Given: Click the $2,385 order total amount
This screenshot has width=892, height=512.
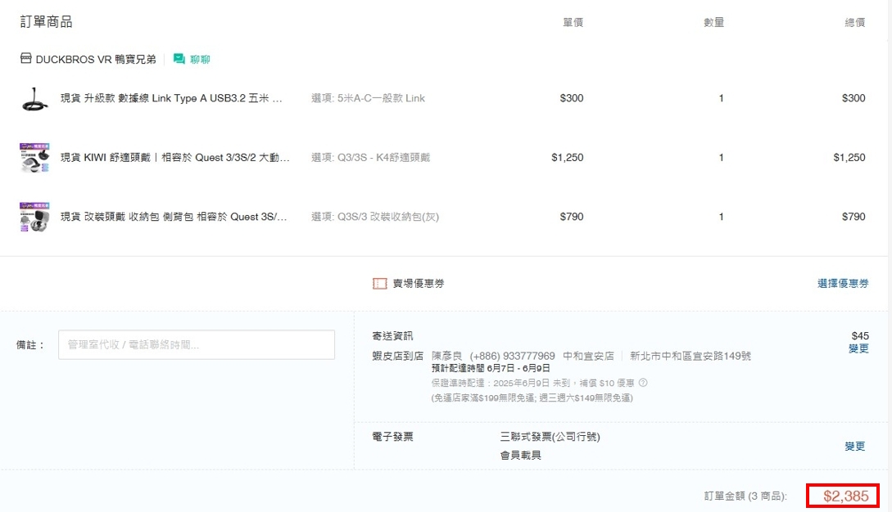Looking at the screenshot, I should click(845, 496).
